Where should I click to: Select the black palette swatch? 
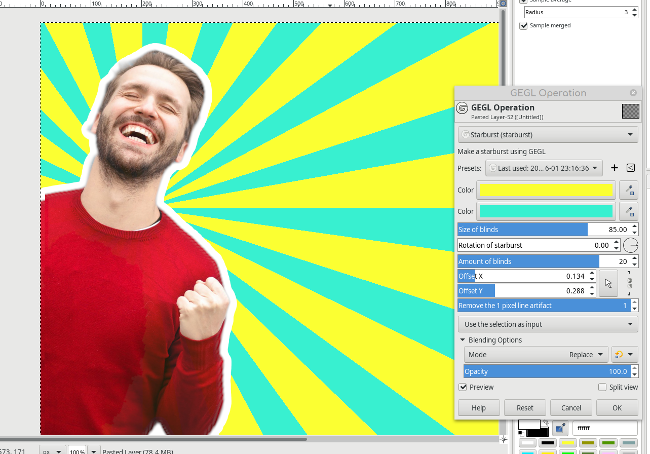point(547,443)
